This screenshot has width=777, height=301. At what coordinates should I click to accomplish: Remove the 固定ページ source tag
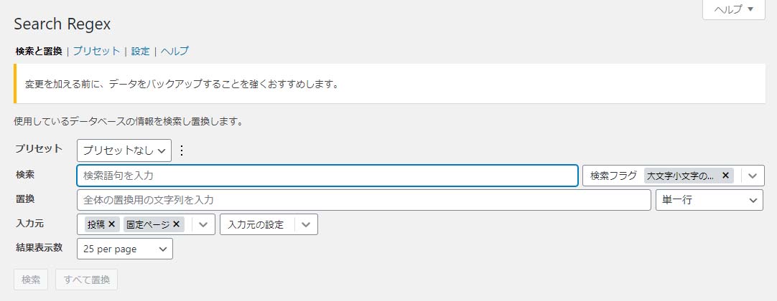pyautogui.click(x=176, y=224)
